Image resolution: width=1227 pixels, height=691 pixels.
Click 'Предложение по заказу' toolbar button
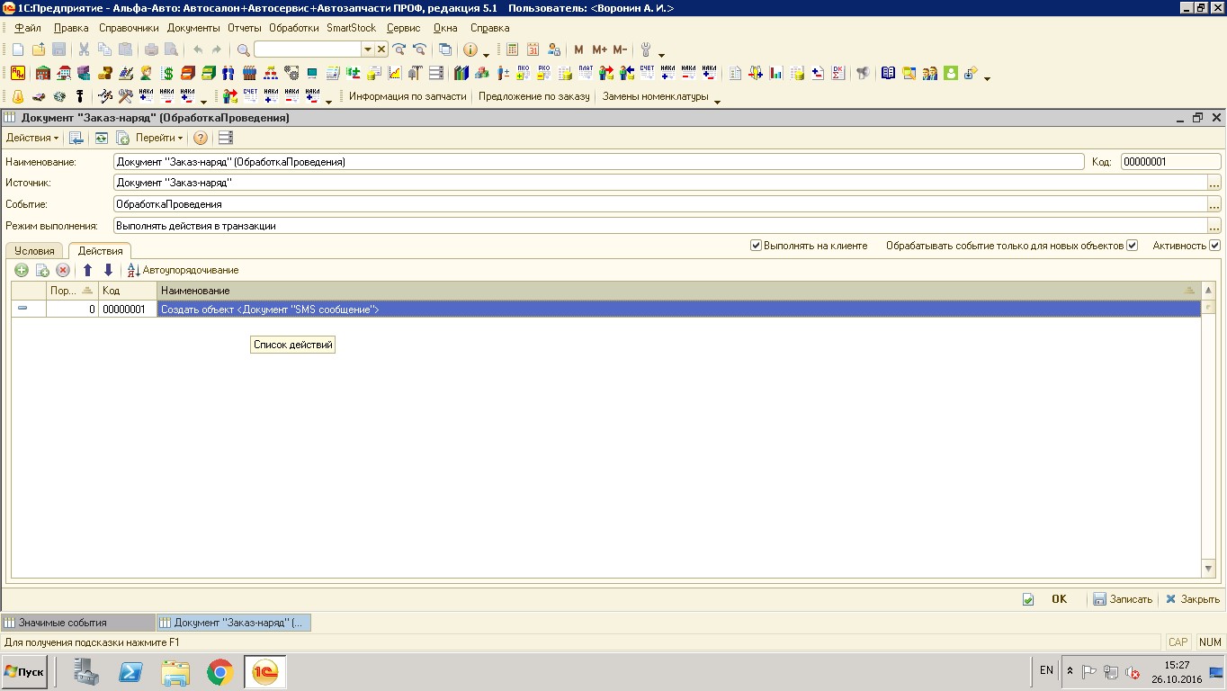[534, 96]
